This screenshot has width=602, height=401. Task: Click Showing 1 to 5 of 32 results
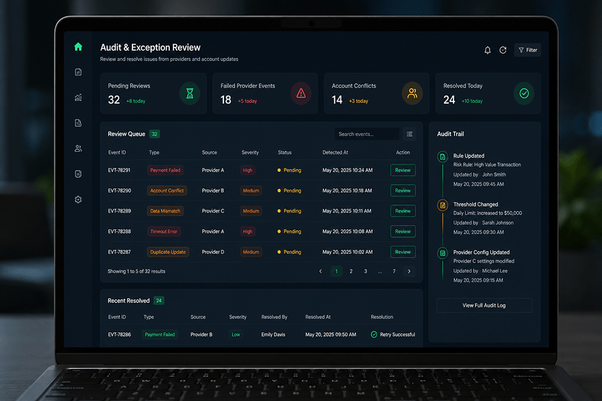(x=136, y=271)
